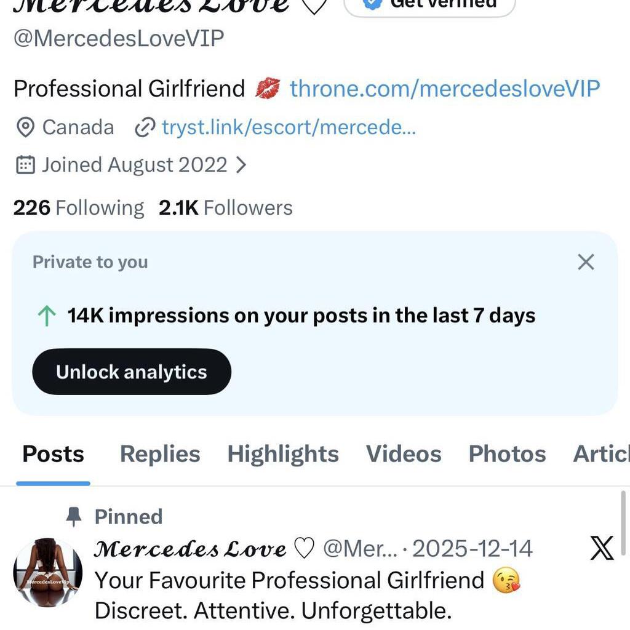Screen dimensions: 630x630
Task: Expand the truncated tryst.link escort URL
Action: (288, 127)
